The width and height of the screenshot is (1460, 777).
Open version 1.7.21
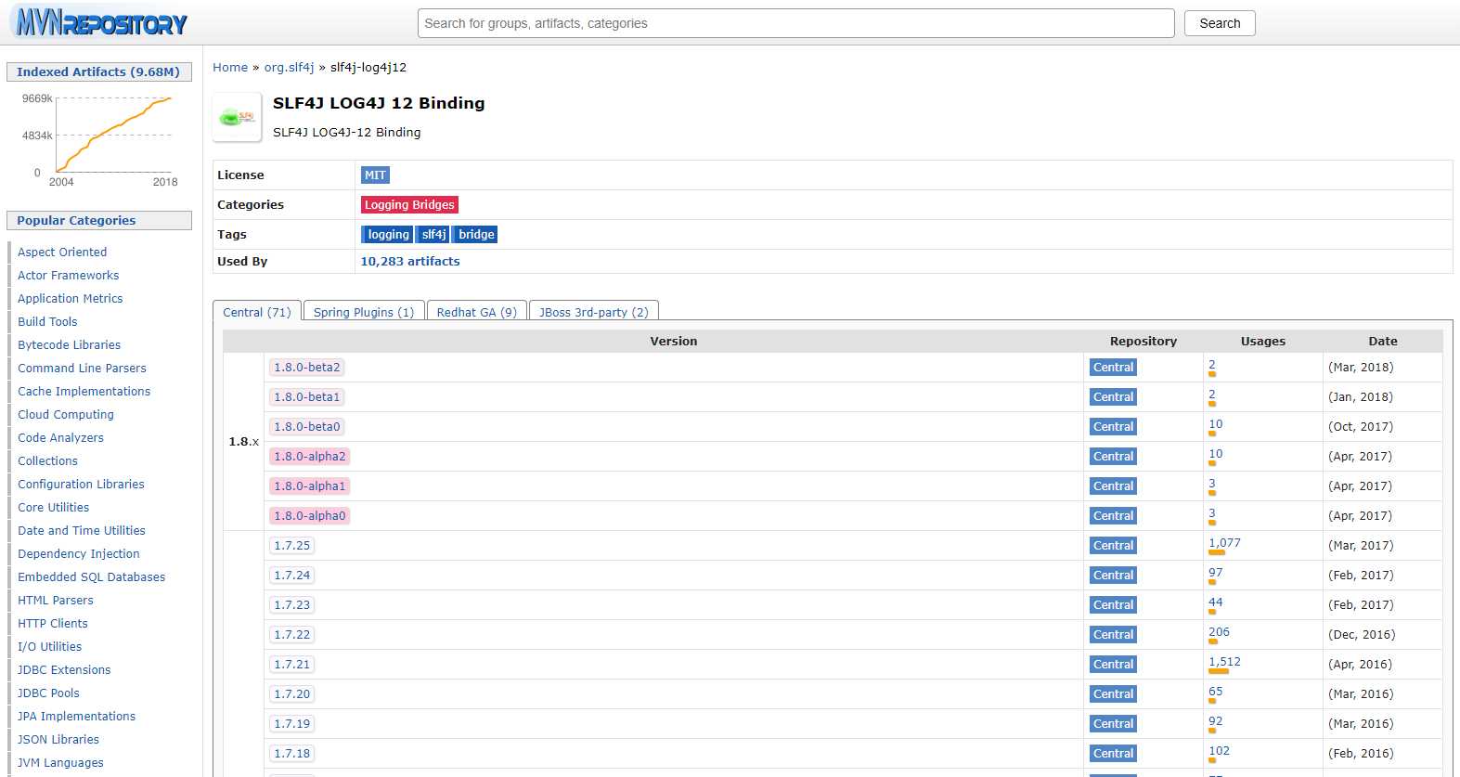(x=292, y=665)
